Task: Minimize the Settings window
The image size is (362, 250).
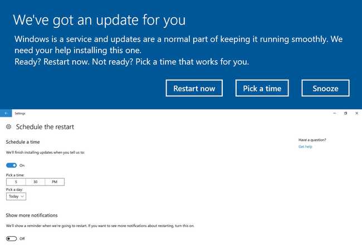Action: 335,113
